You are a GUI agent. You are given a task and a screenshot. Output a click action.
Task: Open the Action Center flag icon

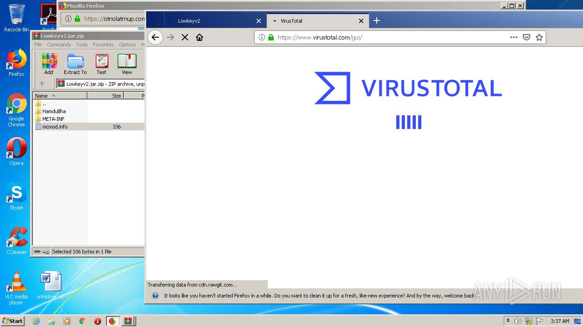pyautogui.click(x=540, y=321)
